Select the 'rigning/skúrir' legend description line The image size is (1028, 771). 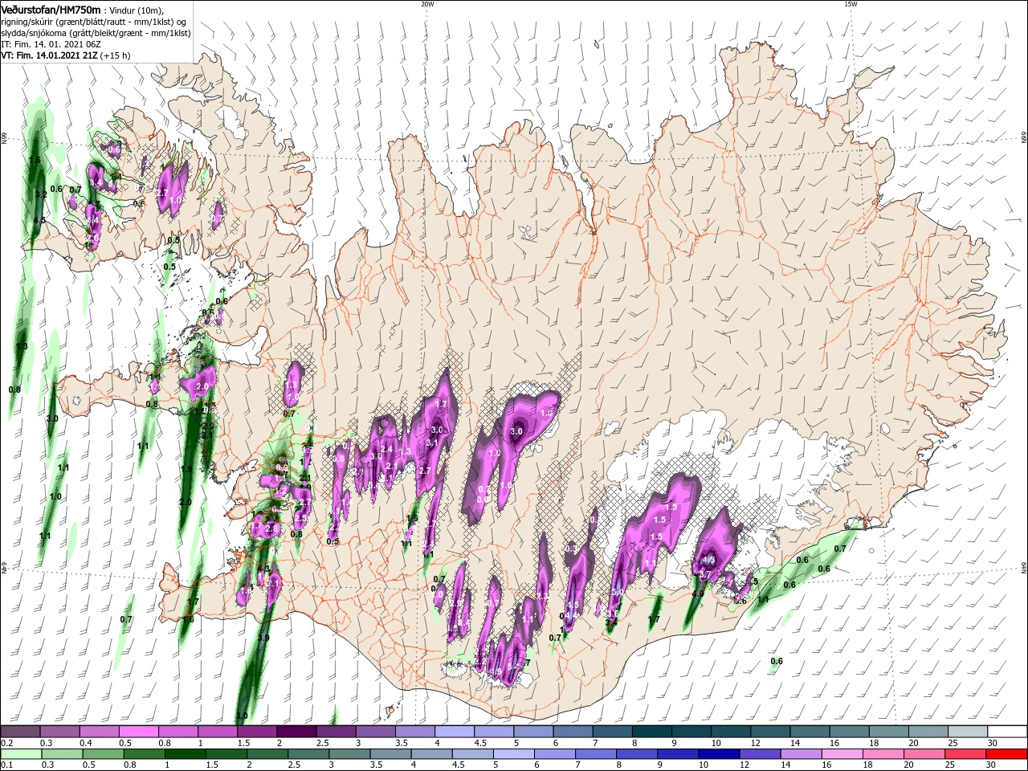[x=93, y=22]
